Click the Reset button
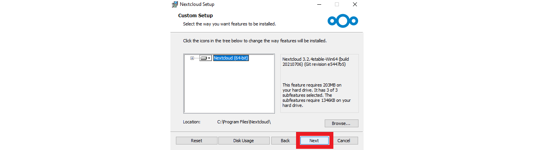This screenshot has height=150, width=534. tap(196, 141)
